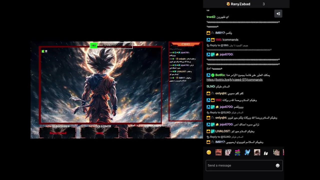This screenshot has width=320, height=180.
Task: Click IMRY7's name on the ولكم message
Action: tap(220, 33)
